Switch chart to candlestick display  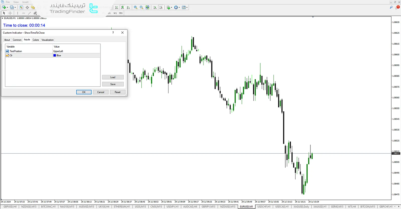pyautogui.click(x=123, y=8)
